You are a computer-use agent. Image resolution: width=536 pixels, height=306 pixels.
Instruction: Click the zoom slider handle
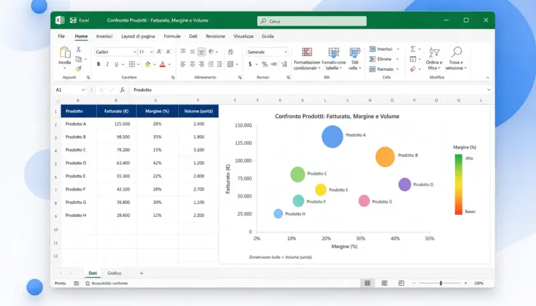click(441, 283)
